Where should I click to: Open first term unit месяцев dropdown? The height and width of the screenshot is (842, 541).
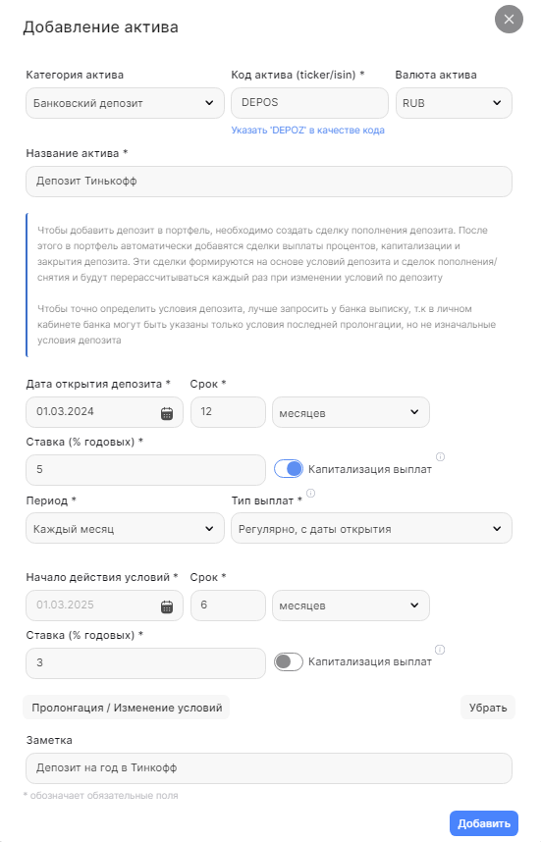(x=351, y=412)
